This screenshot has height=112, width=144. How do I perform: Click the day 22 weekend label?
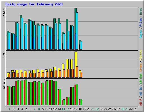pos(97,109)
